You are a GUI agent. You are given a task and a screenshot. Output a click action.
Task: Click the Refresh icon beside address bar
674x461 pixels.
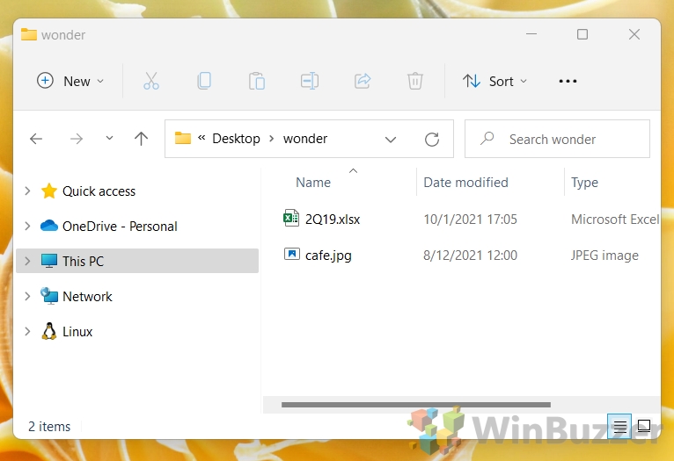pyautogui.click(x=431, y=139)
